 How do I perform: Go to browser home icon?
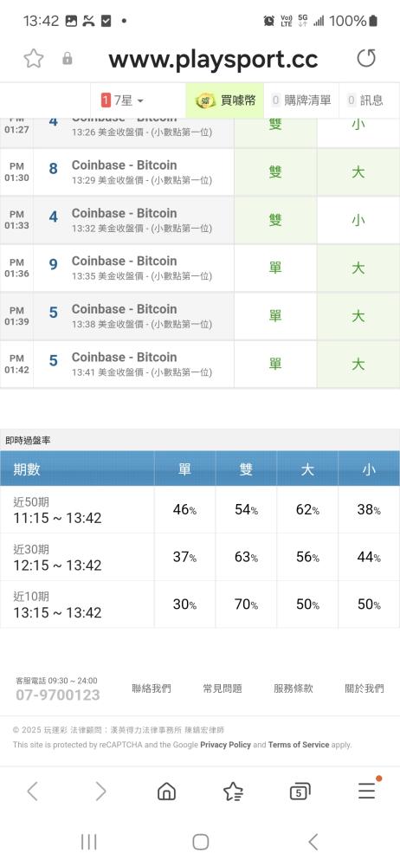click(x=166, y=792)
